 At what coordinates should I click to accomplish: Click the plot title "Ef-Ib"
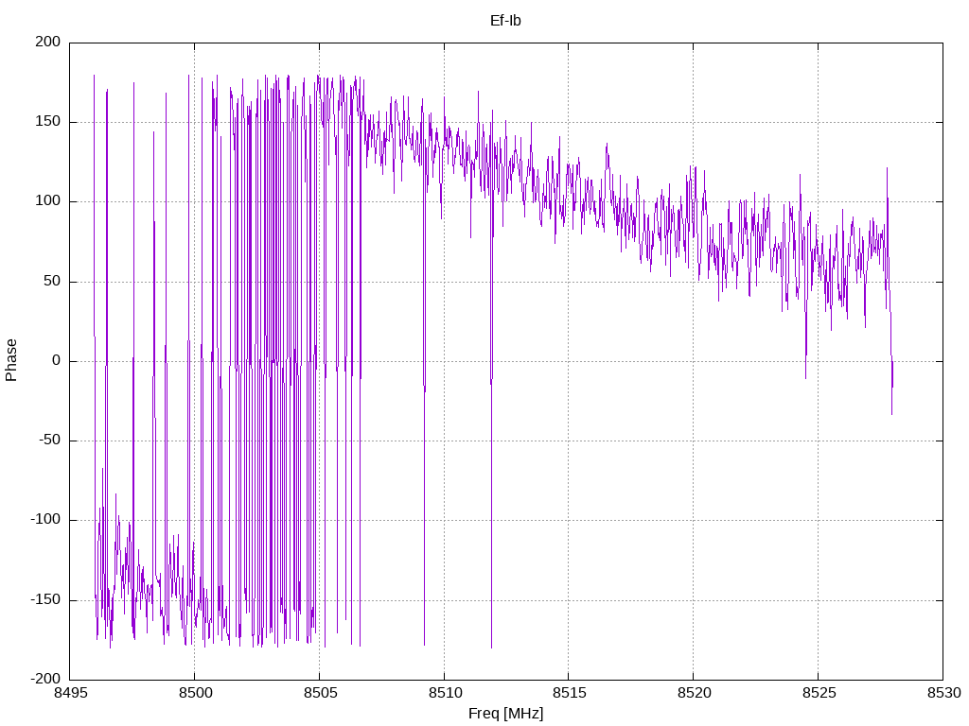point(505,21)
